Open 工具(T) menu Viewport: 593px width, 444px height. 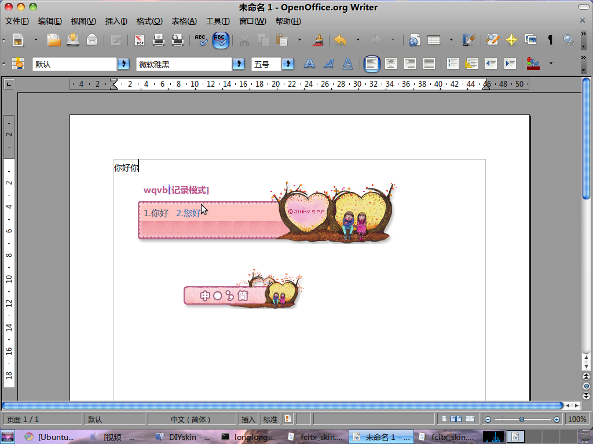coord(218,21)
